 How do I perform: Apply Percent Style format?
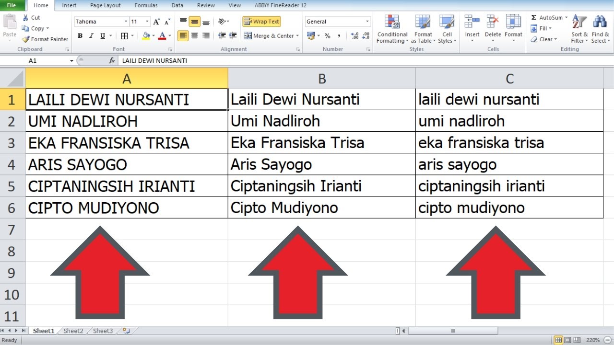pos(327,36)
